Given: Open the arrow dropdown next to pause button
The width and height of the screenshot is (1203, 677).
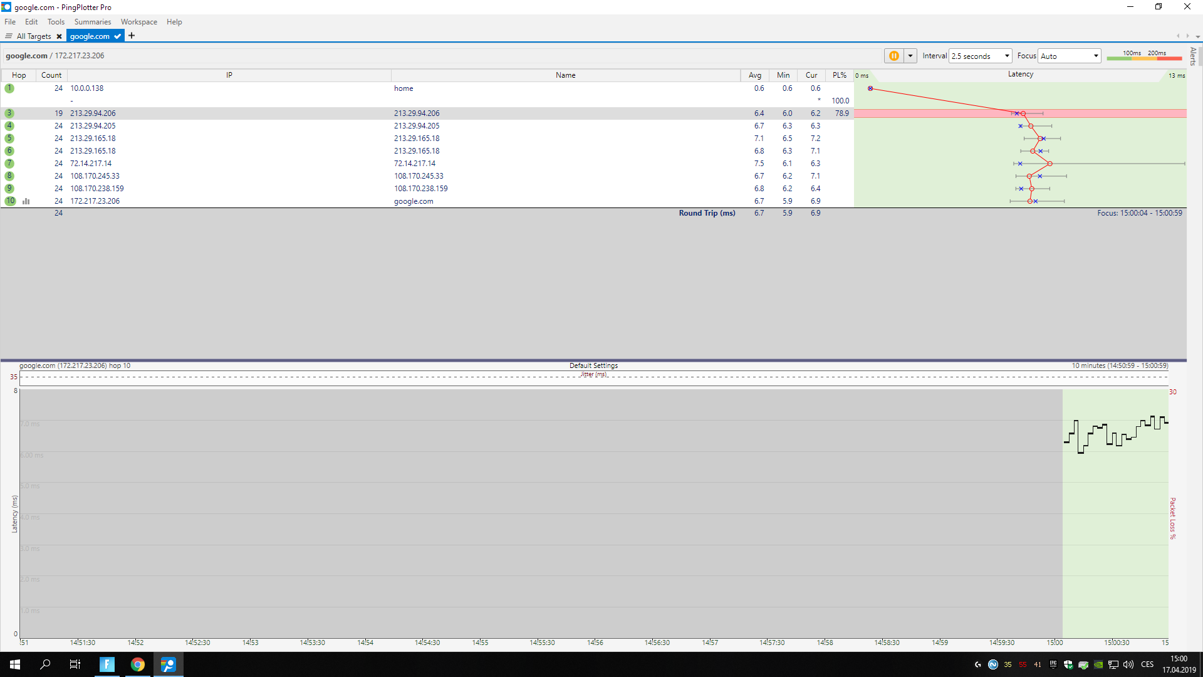Looking at the screenshot, I should pyautogui.click(x=910, y=56).
